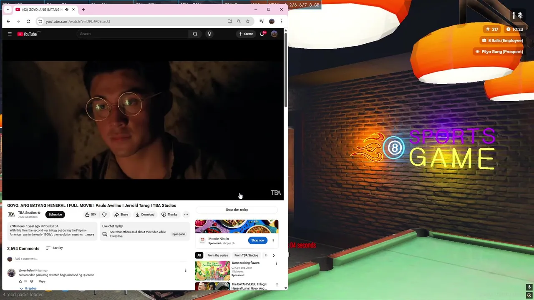Select From TBA Studios chip
534x300 pixels.
tap(246, 255)
